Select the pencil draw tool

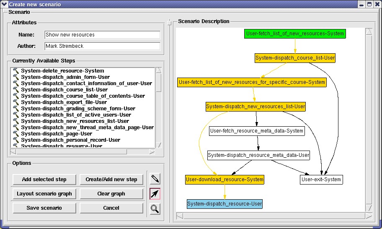(155, 179)
